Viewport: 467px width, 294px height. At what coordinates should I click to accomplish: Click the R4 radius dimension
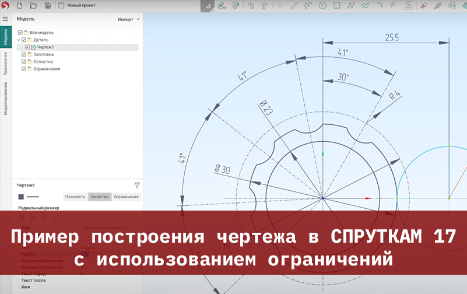tap(395, 95)
